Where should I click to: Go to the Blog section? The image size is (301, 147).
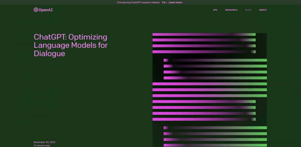248,10
